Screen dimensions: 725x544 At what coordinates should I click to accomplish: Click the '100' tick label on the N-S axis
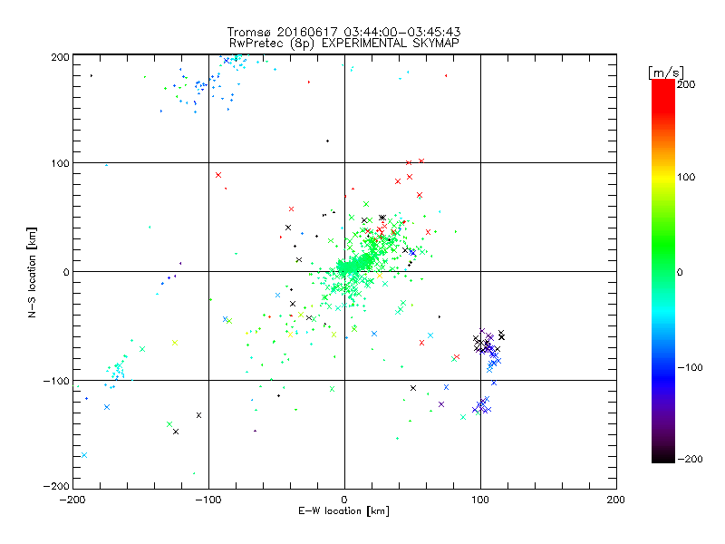[60, 163]
